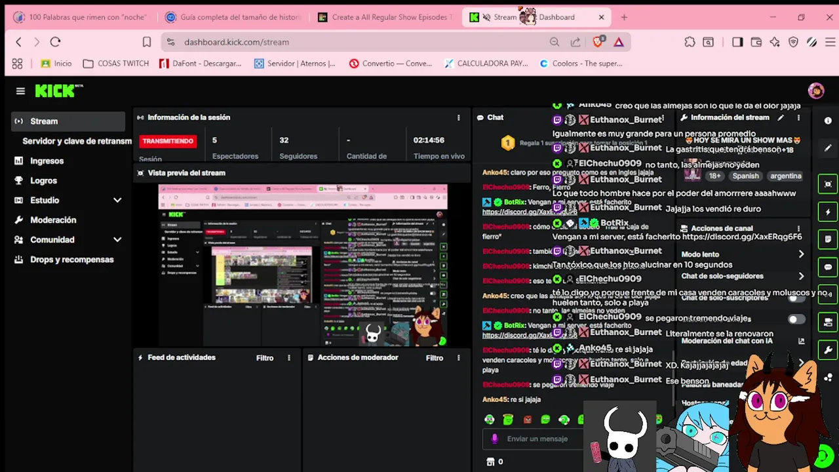
Task: Click the shop icon below the chat
Action: coord(490,462)
